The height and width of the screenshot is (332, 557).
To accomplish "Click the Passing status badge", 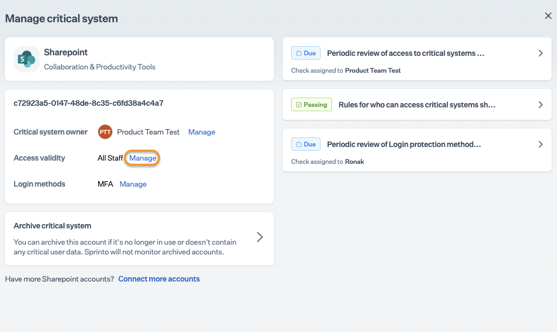I will pyautogui.click(x=312, y=105).
